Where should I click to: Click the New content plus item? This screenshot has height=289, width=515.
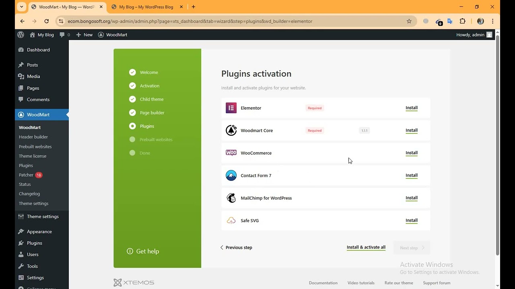pos(84,35)
